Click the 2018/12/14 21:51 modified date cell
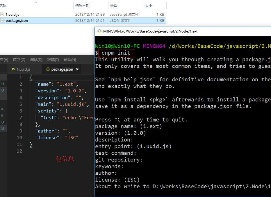 pos(90,21)
